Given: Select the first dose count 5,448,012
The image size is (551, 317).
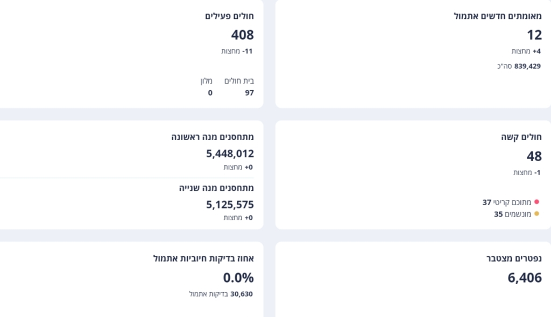Looking at the screenshot, I should (230, 154).
